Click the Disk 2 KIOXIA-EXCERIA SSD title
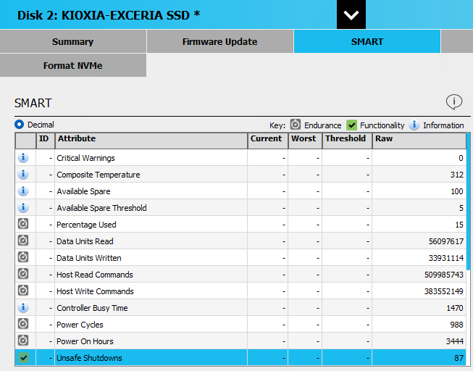The height and width of the screenshot is (371, 473). pos(109,15)
